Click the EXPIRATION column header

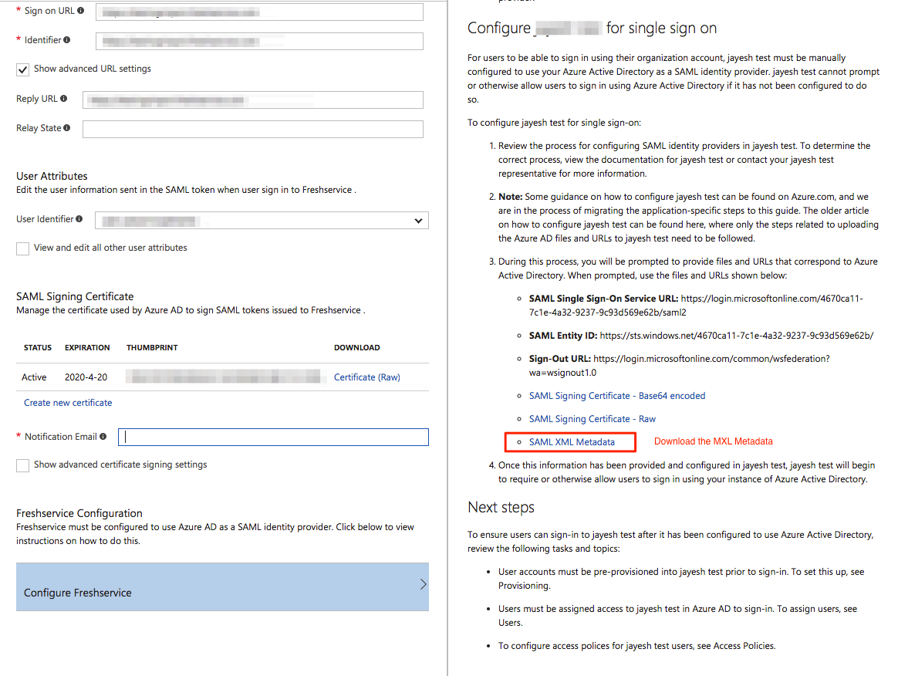pyautogui.click(x=87, y=348)
